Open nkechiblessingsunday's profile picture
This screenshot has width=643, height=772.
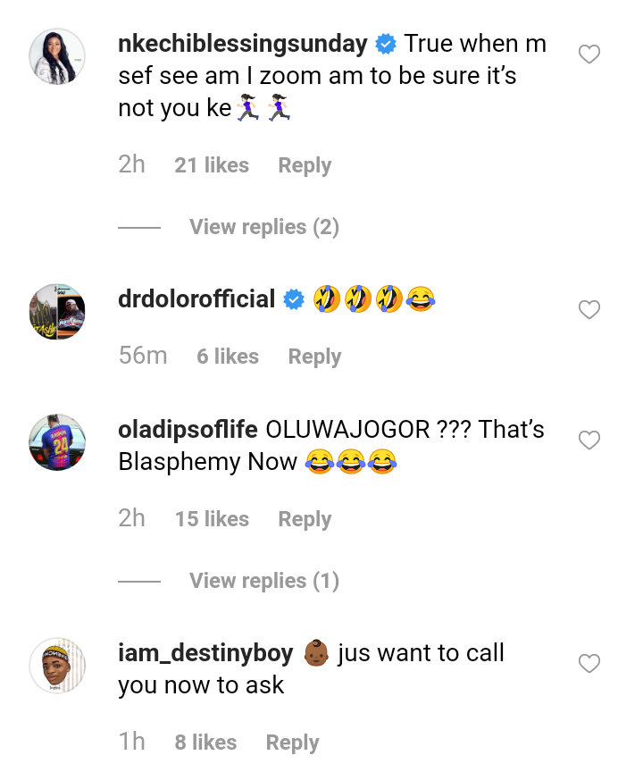click(x=57, y=56)
